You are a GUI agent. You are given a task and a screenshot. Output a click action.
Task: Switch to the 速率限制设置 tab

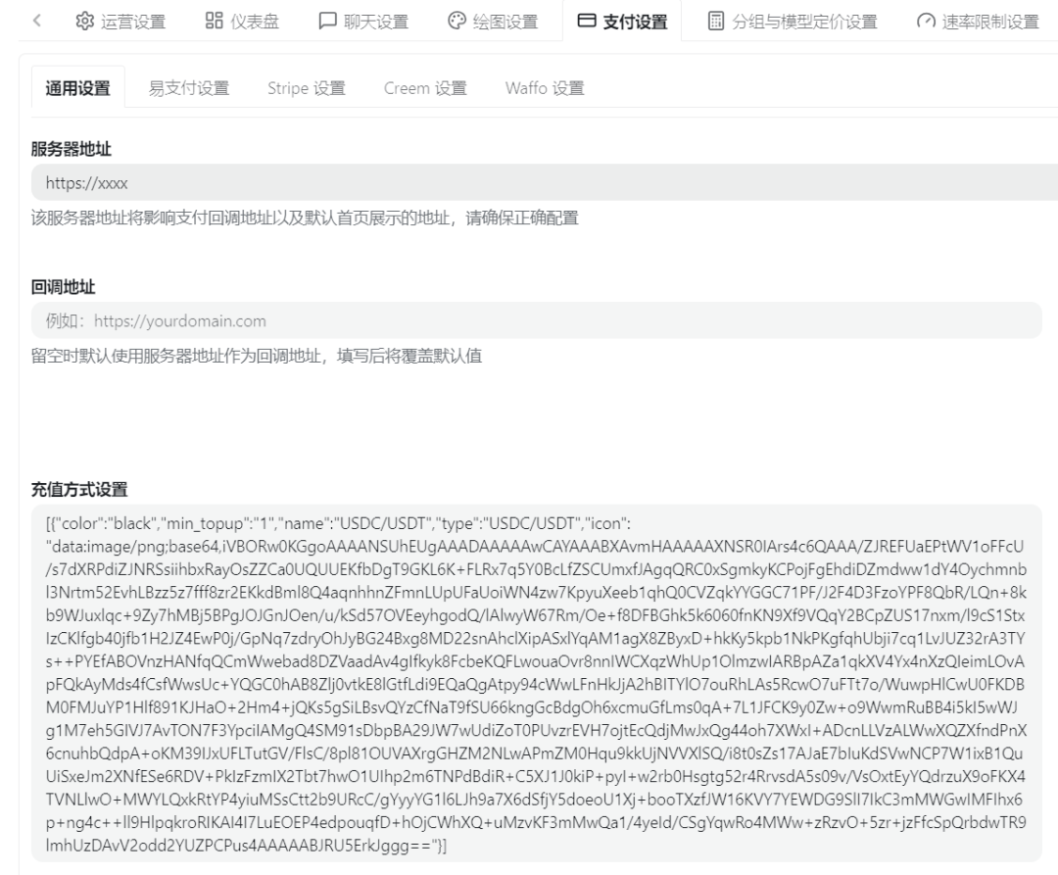[979, 22]
